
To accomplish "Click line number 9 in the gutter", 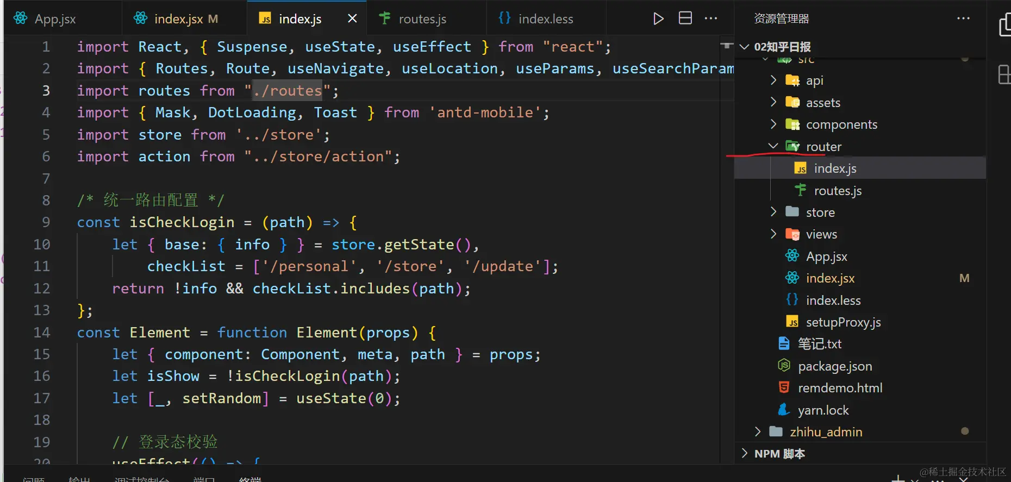I will click(x=46, y=222).
